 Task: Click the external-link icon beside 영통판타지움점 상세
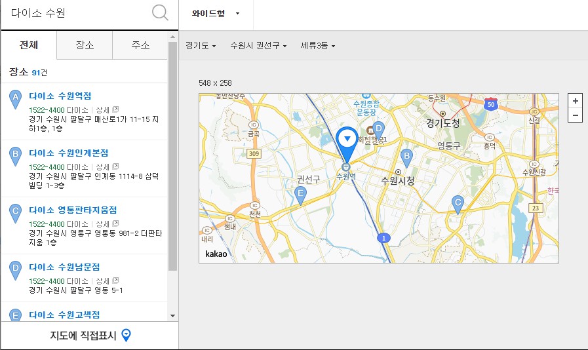115,224
